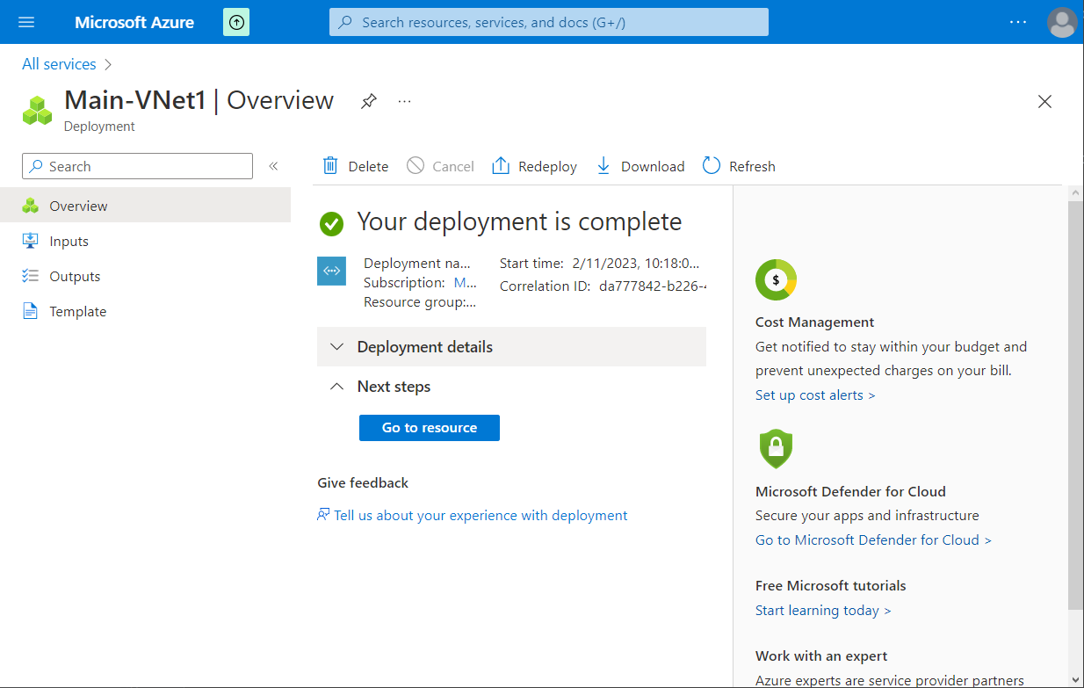Image resolution: width=1084 pixels, height=688 pixels.
Task: Redeploy the Main-VNet1 deployment
Action: point(534,166)
